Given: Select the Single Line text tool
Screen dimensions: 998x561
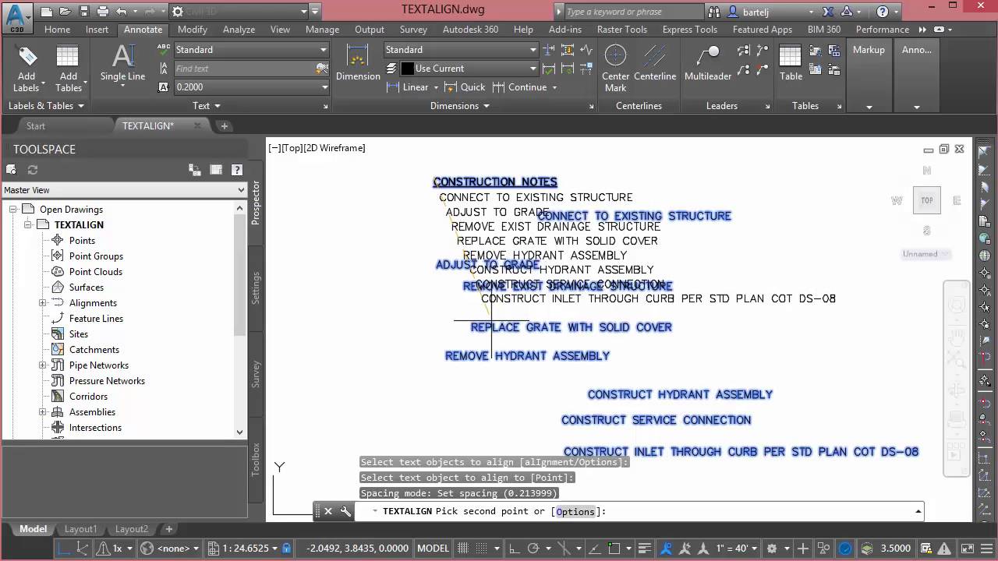Looking at the screenshot, I should pos(122,62).
